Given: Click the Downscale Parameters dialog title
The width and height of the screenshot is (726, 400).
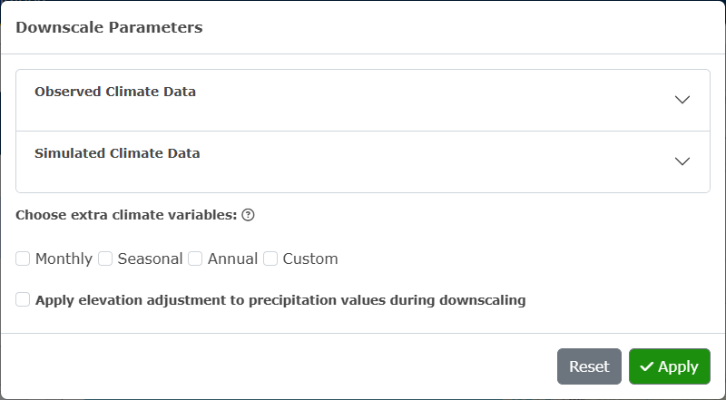Looking at the screenshot, I should (x=109, y=27).
